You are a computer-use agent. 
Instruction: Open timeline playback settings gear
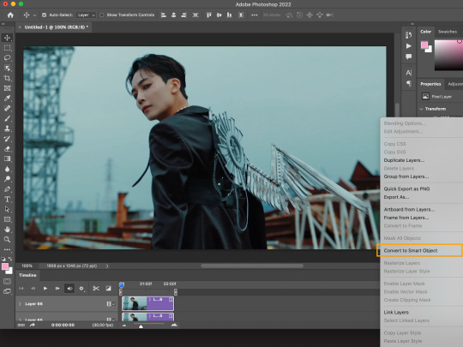tap(81, 288)
